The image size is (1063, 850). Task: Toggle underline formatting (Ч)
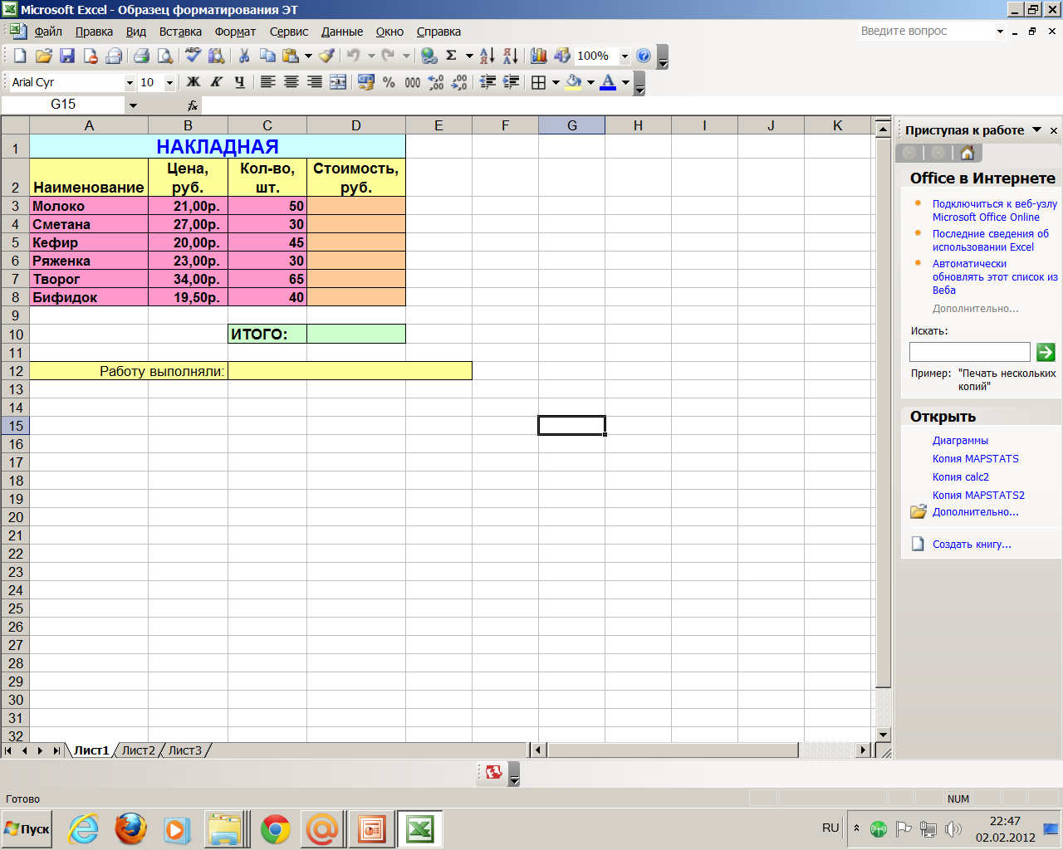[x=239, y=82]
